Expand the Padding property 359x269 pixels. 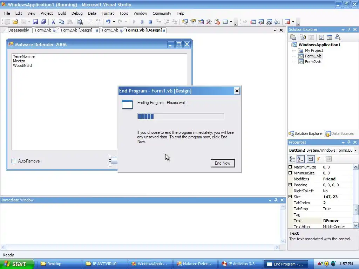pyautogui.click(x=290, y=185)
